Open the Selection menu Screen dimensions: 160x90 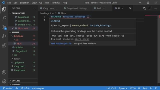click(24, 3)
